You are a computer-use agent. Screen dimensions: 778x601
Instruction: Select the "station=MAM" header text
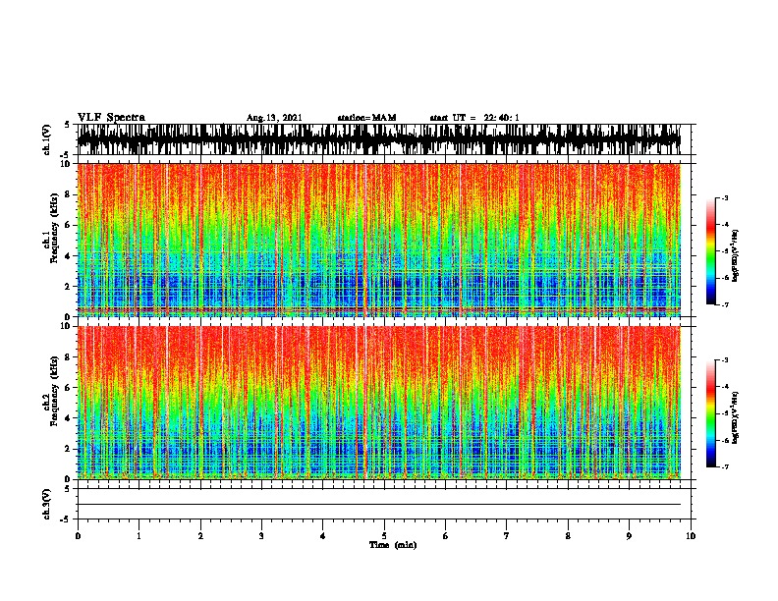pos(366,118)
